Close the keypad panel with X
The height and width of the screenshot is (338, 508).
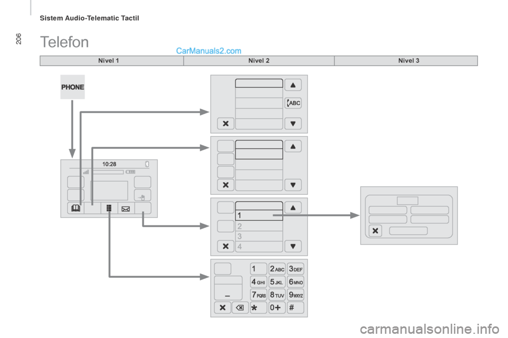[x=223, y=307]
